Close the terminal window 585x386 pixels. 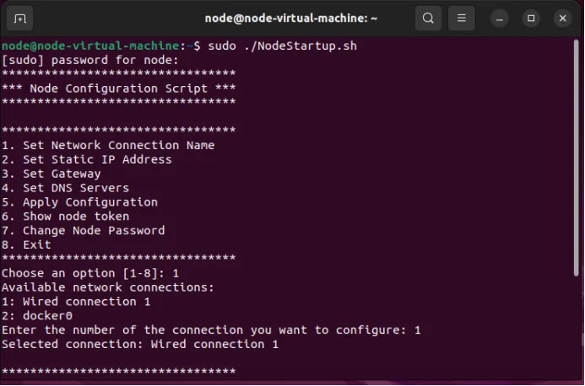[x=563, y=19]
